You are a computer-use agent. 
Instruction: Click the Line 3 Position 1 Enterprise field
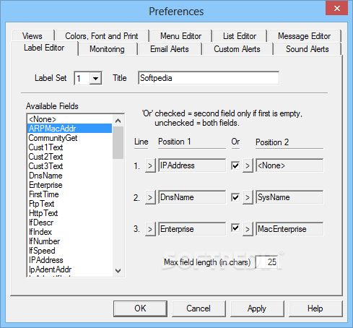point(192,229)
